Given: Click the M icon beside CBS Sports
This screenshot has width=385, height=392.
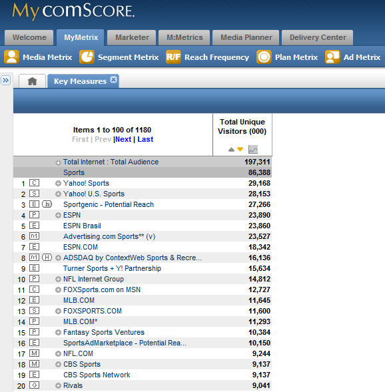Looking at the screenshot, I should click(x=34, y=364).
